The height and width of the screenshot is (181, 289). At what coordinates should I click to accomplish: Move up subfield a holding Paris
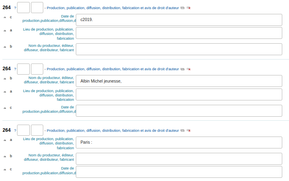point(5,140)
